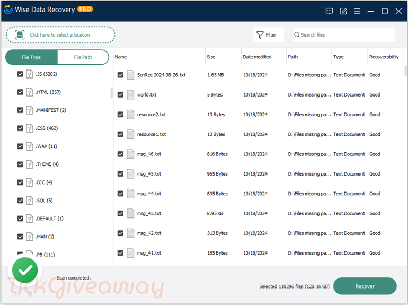The image size is (408, 305).
Task: Toggle the .SQL (5) checkbox
Action: click(20, 201)
